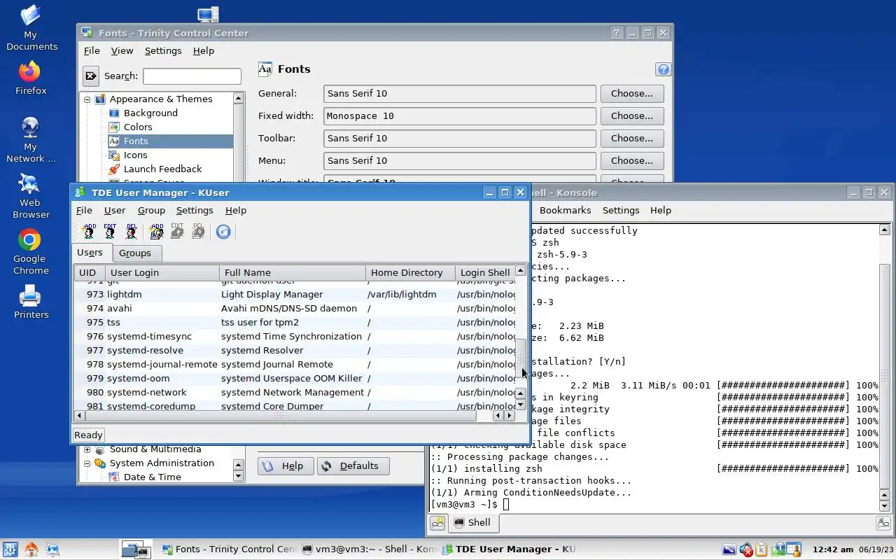Viewport: 896px width, 560px height.
Task: Click the Edit user icon in KUser toolbar
Action: click(x=110, y=232)
